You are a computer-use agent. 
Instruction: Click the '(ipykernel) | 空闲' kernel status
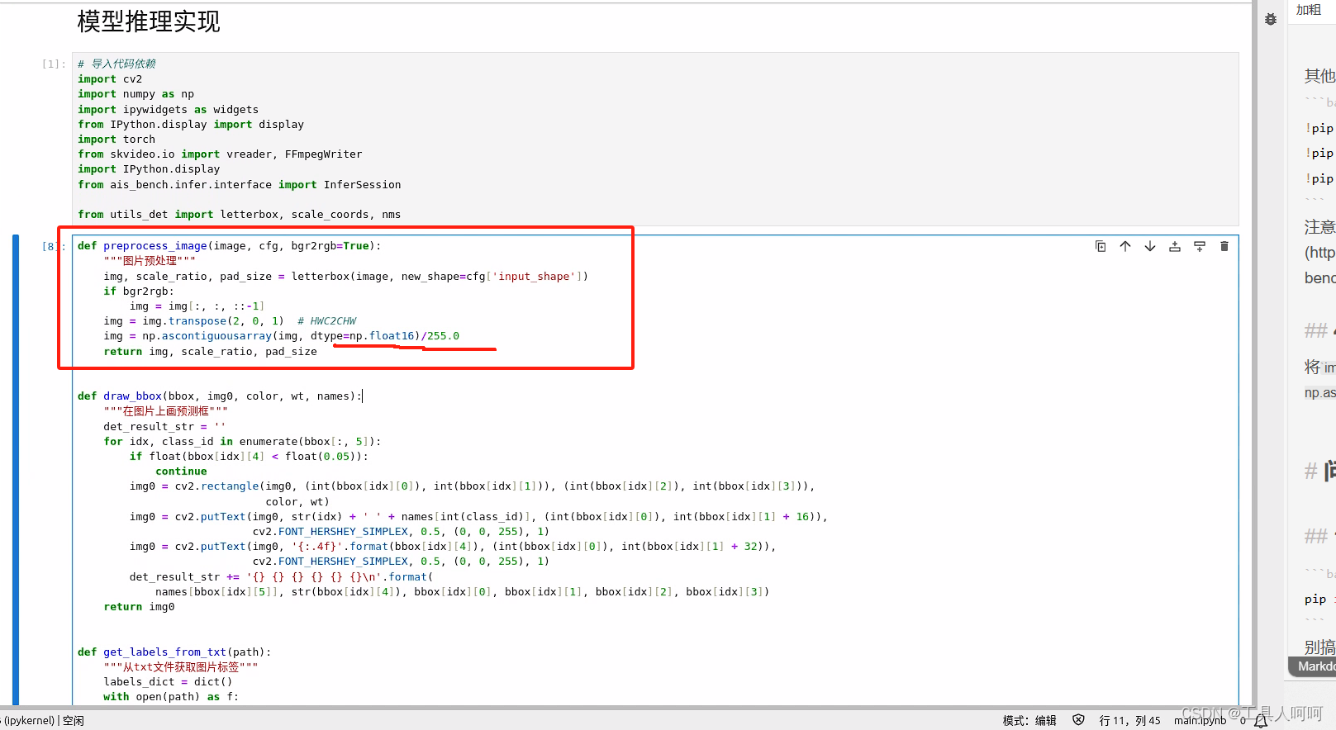point(43,721)
